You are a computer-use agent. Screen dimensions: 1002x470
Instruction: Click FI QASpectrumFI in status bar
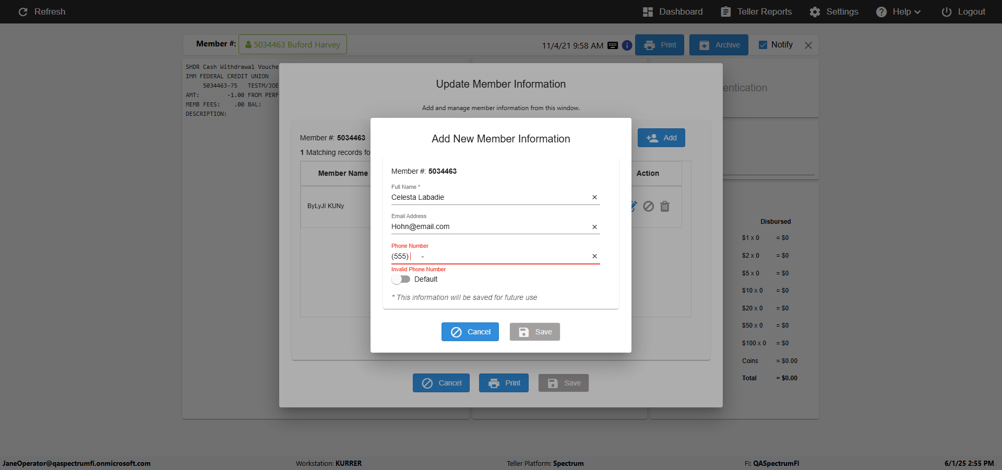[x=772, y=463]
